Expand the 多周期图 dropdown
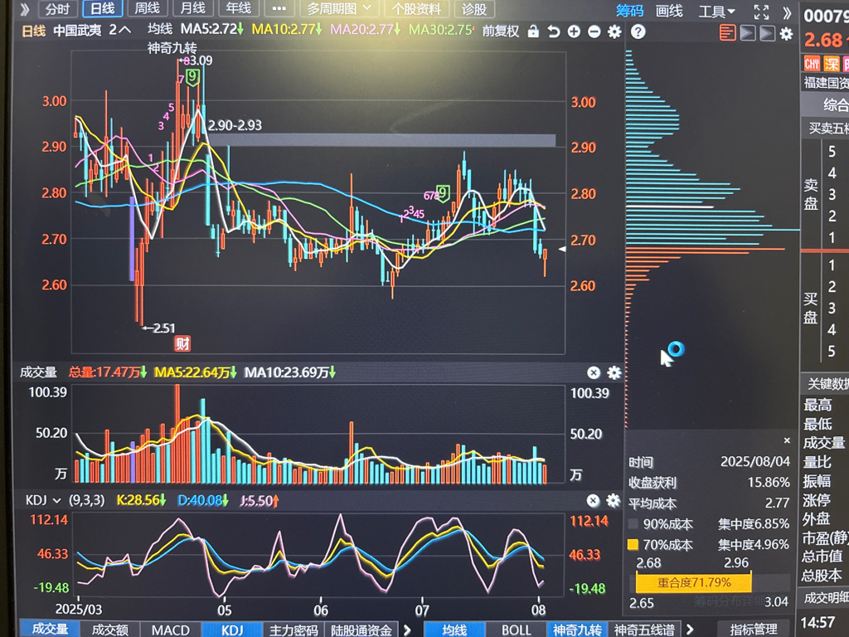Image resolution: width=849 pixels, height=637 pixels. [339, 8]
